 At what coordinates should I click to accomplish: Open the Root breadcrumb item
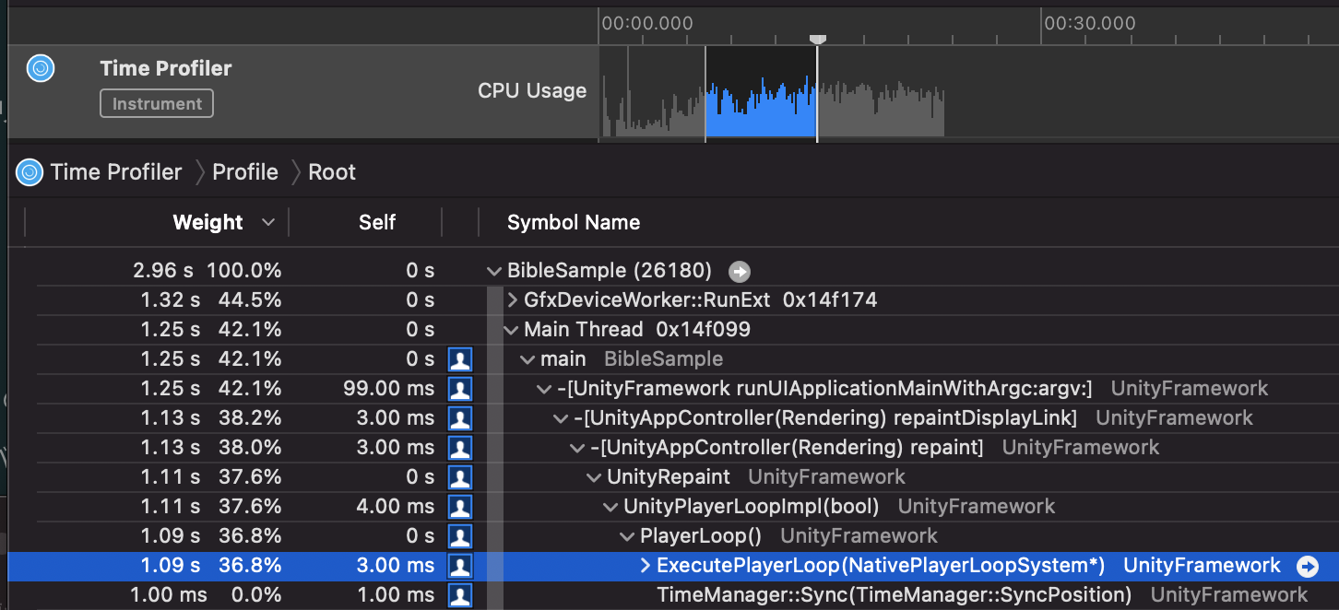pos(332,172)
